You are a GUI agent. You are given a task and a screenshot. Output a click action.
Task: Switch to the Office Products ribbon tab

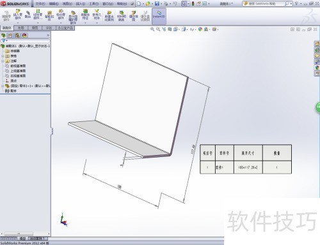pos(65,28)
